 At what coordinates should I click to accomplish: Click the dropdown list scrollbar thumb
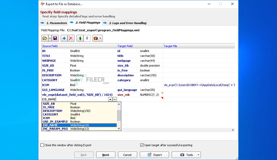119,115
